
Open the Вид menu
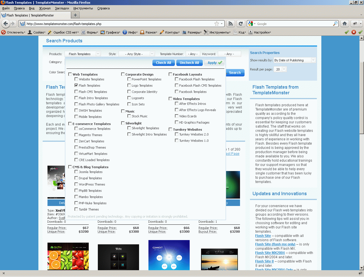(x=32, y=8)
